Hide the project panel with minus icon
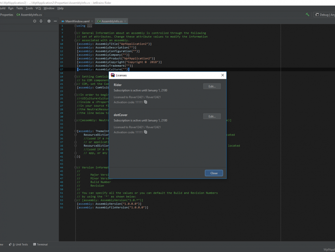 click(55, 21)
